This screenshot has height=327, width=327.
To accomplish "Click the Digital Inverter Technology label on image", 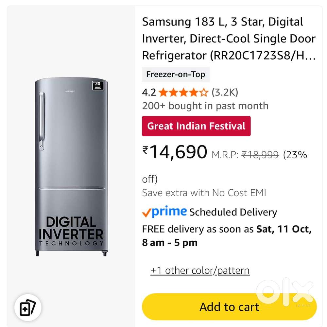I will click(71, 231).
